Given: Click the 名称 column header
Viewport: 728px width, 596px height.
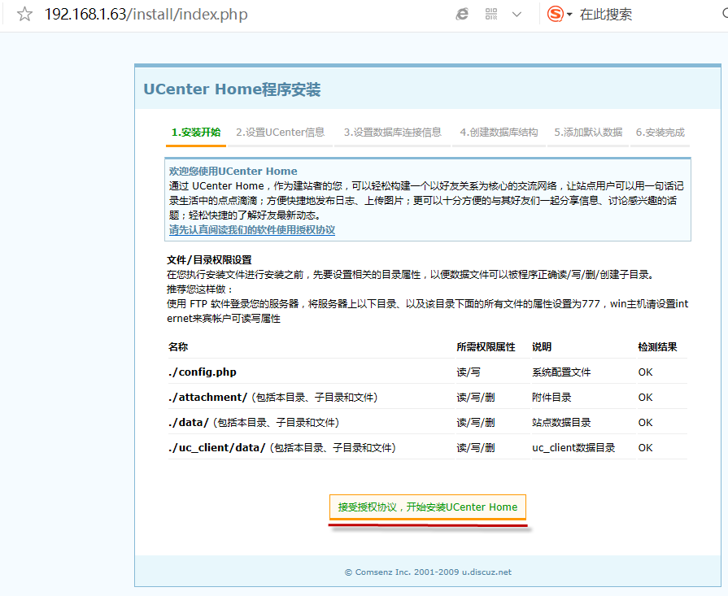Looking at the screenshot, I should coord(178,346).
